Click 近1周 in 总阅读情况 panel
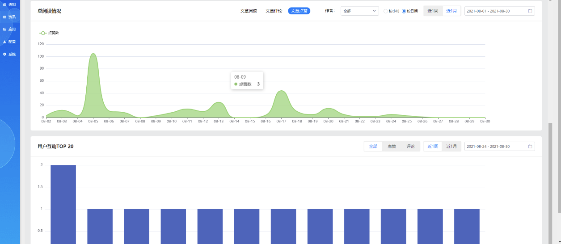Viewport: 561px width, 244px height. [x=433, y=11]
